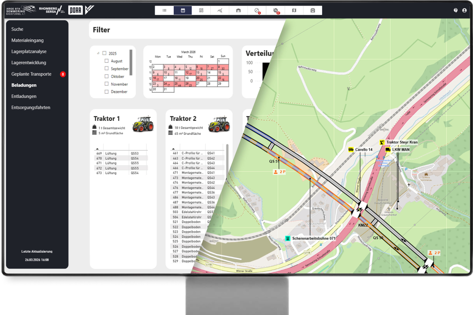Click the Traktor Steyr Kran crane icon
The image size is (473, 315).
click(x=382, y=142)
